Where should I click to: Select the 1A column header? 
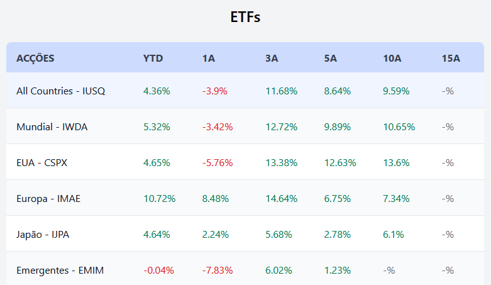click(209, 59)
